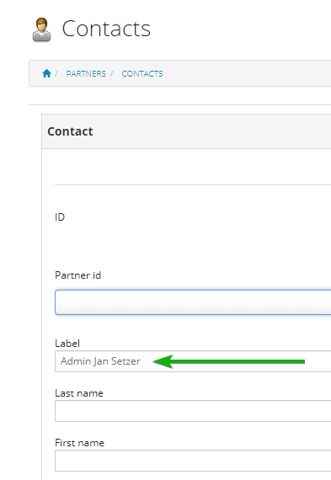The height and width of the screenshot is (480, 331).
Task: Click the "Partner id" field label
Action: tap(78, 275)
